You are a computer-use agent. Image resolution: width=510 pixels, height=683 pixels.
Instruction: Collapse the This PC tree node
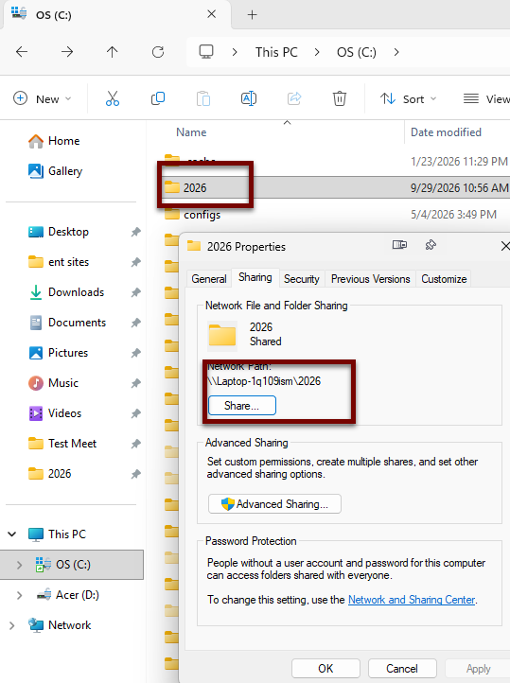tap(11, 534)
